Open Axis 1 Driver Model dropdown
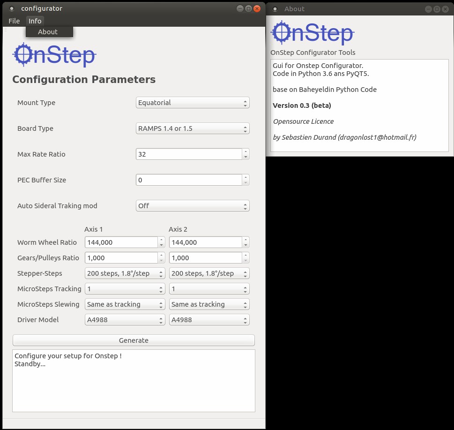This screenshot has height=430, width=454. [x=125, y=320]
